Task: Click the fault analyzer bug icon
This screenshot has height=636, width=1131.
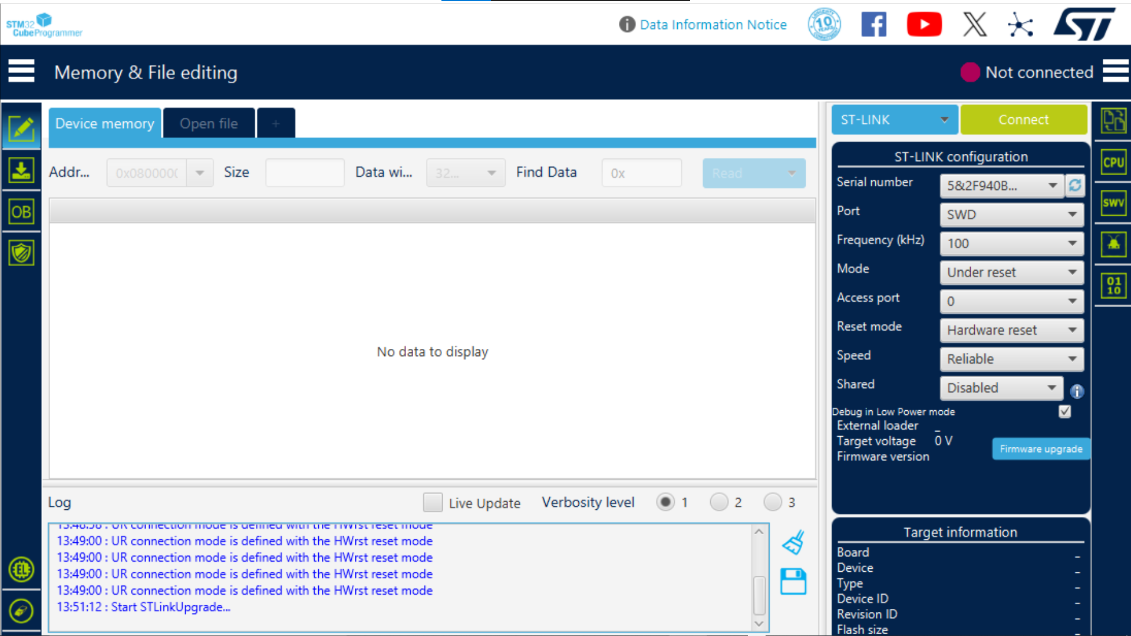Action: point(1113,245)
